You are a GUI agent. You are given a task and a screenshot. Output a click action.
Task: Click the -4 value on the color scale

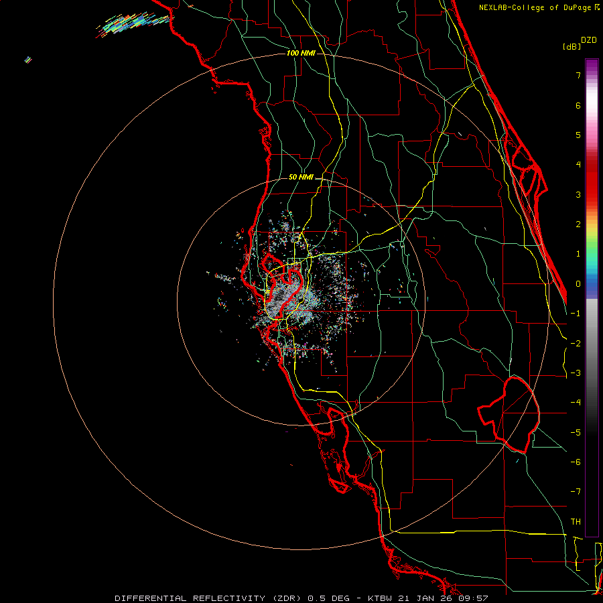pos(576,403)
